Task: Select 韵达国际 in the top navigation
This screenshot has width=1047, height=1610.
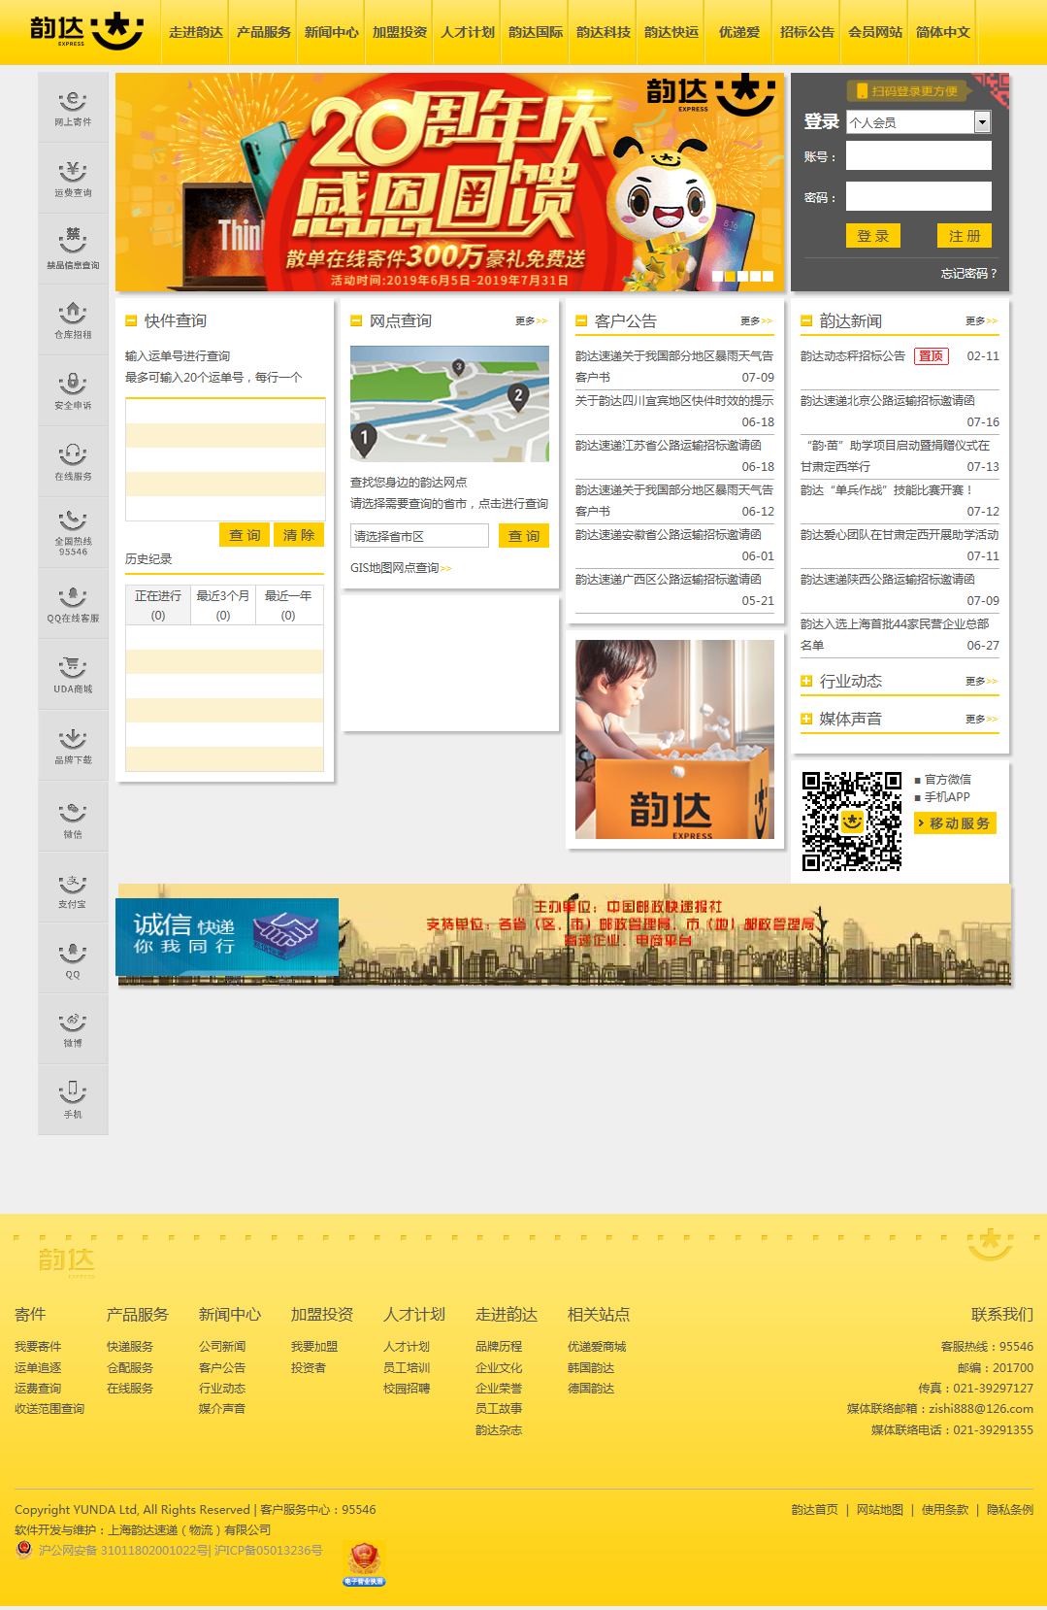Action: pyautogui.click(x=536, y=32)
